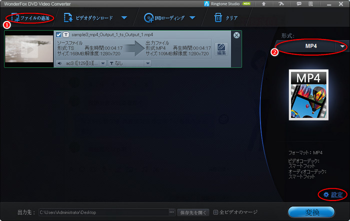Click the output path input field
The height and width of the screenshot is (221, 350).
pyautogui.click(x=104, y=212)
